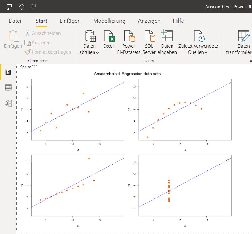Expand Daten abrufen dropdown

pyautogui.click(x=89, y=52)
